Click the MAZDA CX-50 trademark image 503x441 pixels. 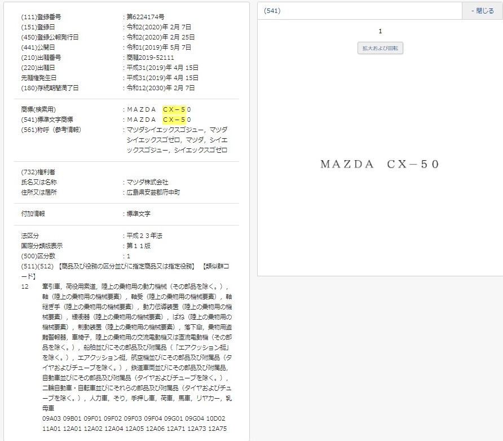point(380,164)
